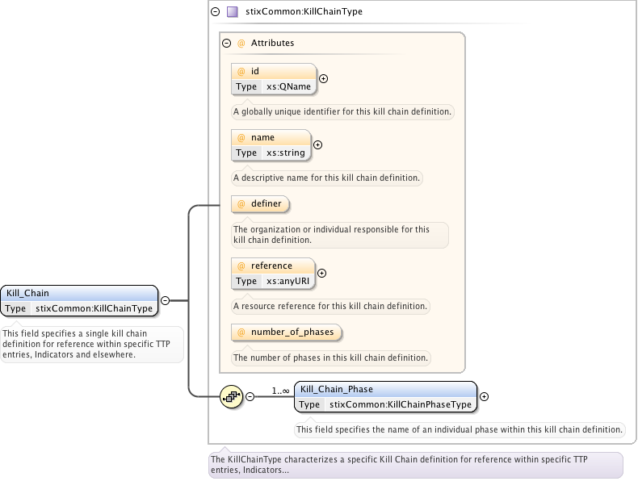Click the sequence compositor icon
This screenshot has width=638, height=481.
pos(232,396)
